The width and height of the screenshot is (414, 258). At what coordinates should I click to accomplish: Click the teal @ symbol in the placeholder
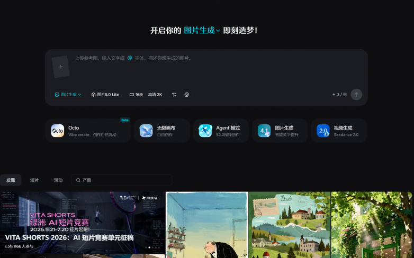[x=130, y=58]
